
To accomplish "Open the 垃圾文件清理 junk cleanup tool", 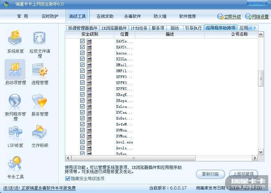I will click(40, 44).
